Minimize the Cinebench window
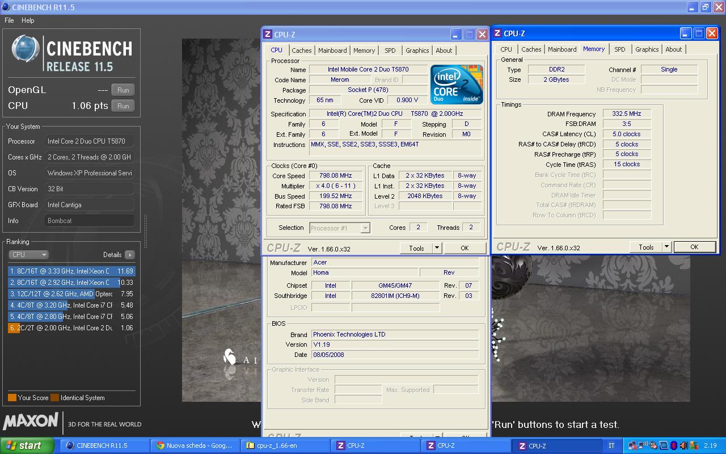Image resolution: width=726 pixels, height=454 pixels. coord(692,7)
